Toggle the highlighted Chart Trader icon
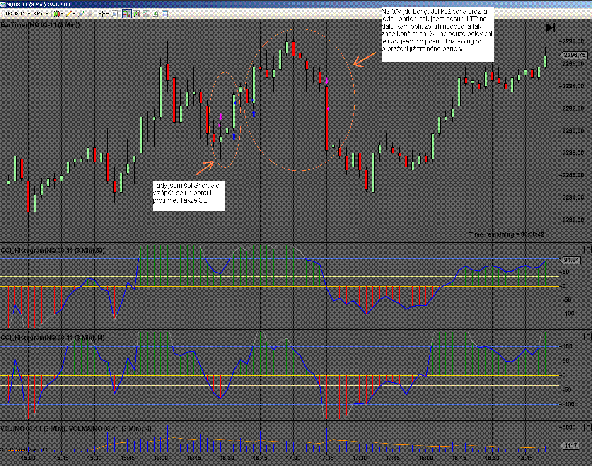Screen dimensions: 592x466 [127, 14]
